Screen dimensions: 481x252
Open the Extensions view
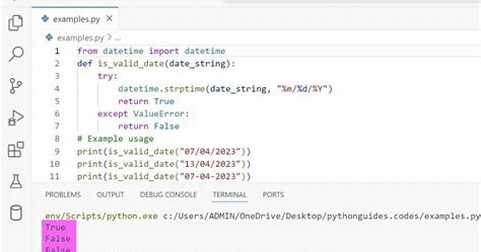click(x=16, y=149)
